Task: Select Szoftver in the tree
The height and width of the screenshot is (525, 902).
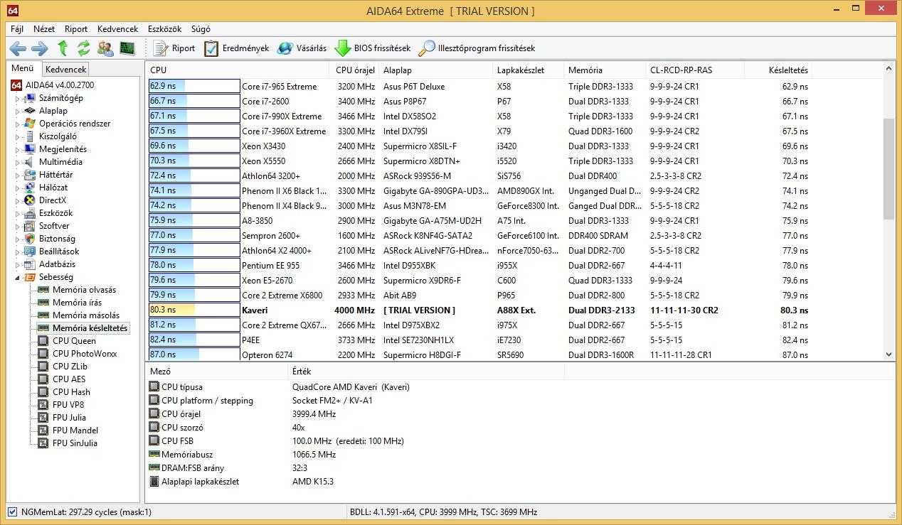Action: point(54,226)
